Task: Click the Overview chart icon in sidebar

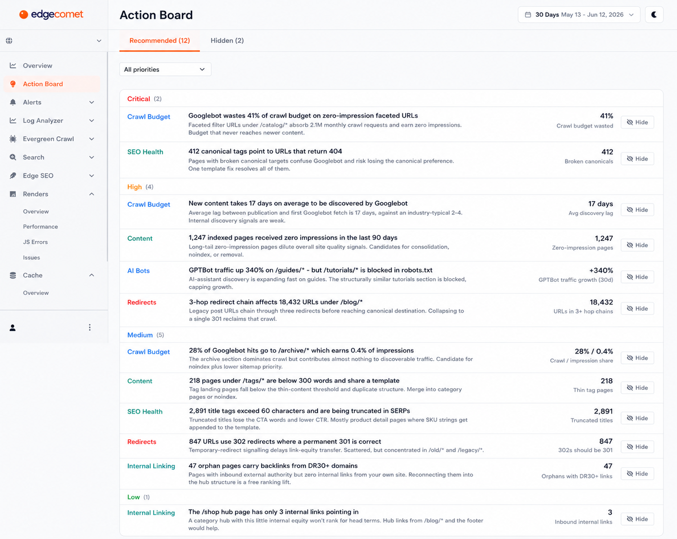Action: 13,66
